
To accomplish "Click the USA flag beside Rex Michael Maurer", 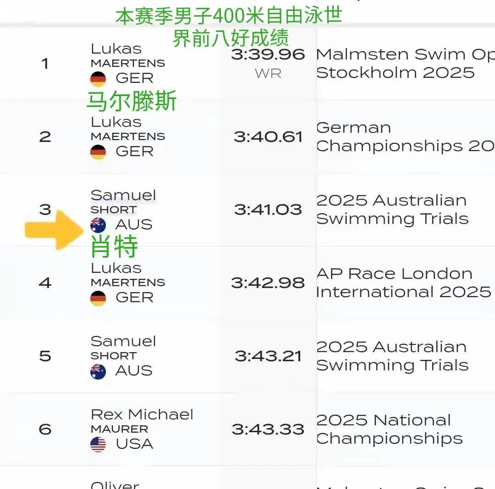I will [x=98, y=444].
